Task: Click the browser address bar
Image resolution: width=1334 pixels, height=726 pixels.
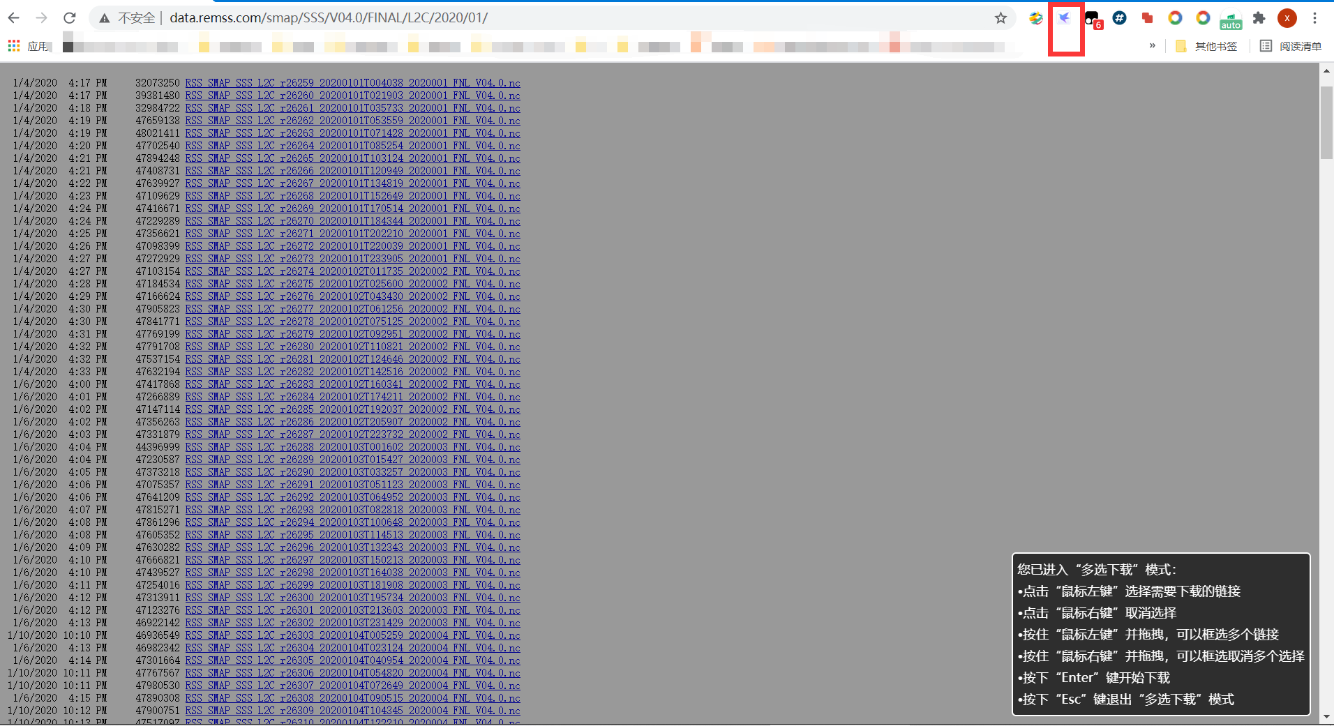Action: (488, 18)
